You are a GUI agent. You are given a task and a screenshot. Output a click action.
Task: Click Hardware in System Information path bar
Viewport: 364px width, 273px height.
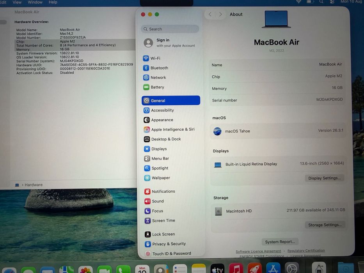tap(34, 185)
